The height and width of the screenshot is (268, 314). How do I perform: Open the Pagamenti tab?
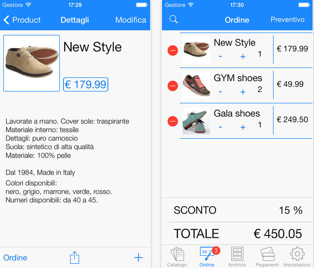267,257
